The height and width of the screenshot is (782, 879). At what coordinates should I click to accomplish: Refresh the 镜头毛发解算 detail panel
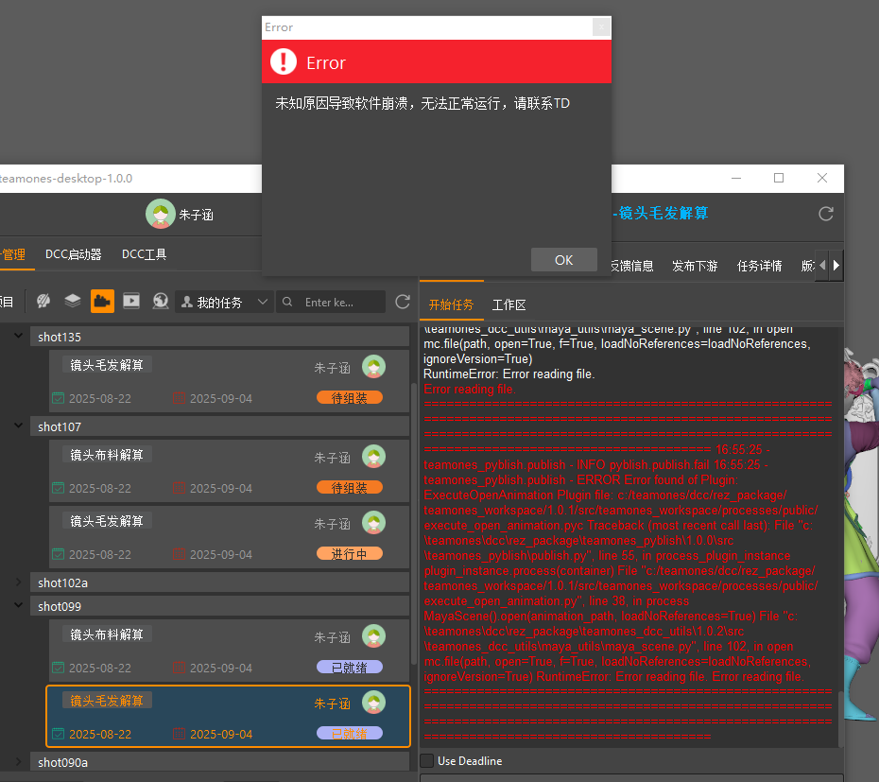[826, 214]
